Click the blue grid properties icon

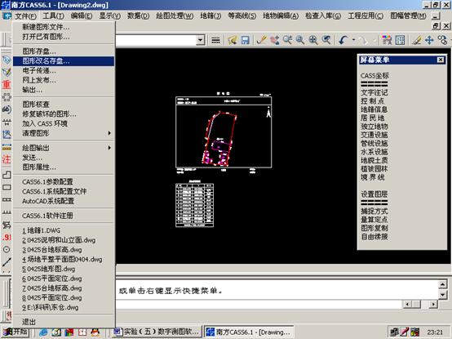(x=400, y=40)
